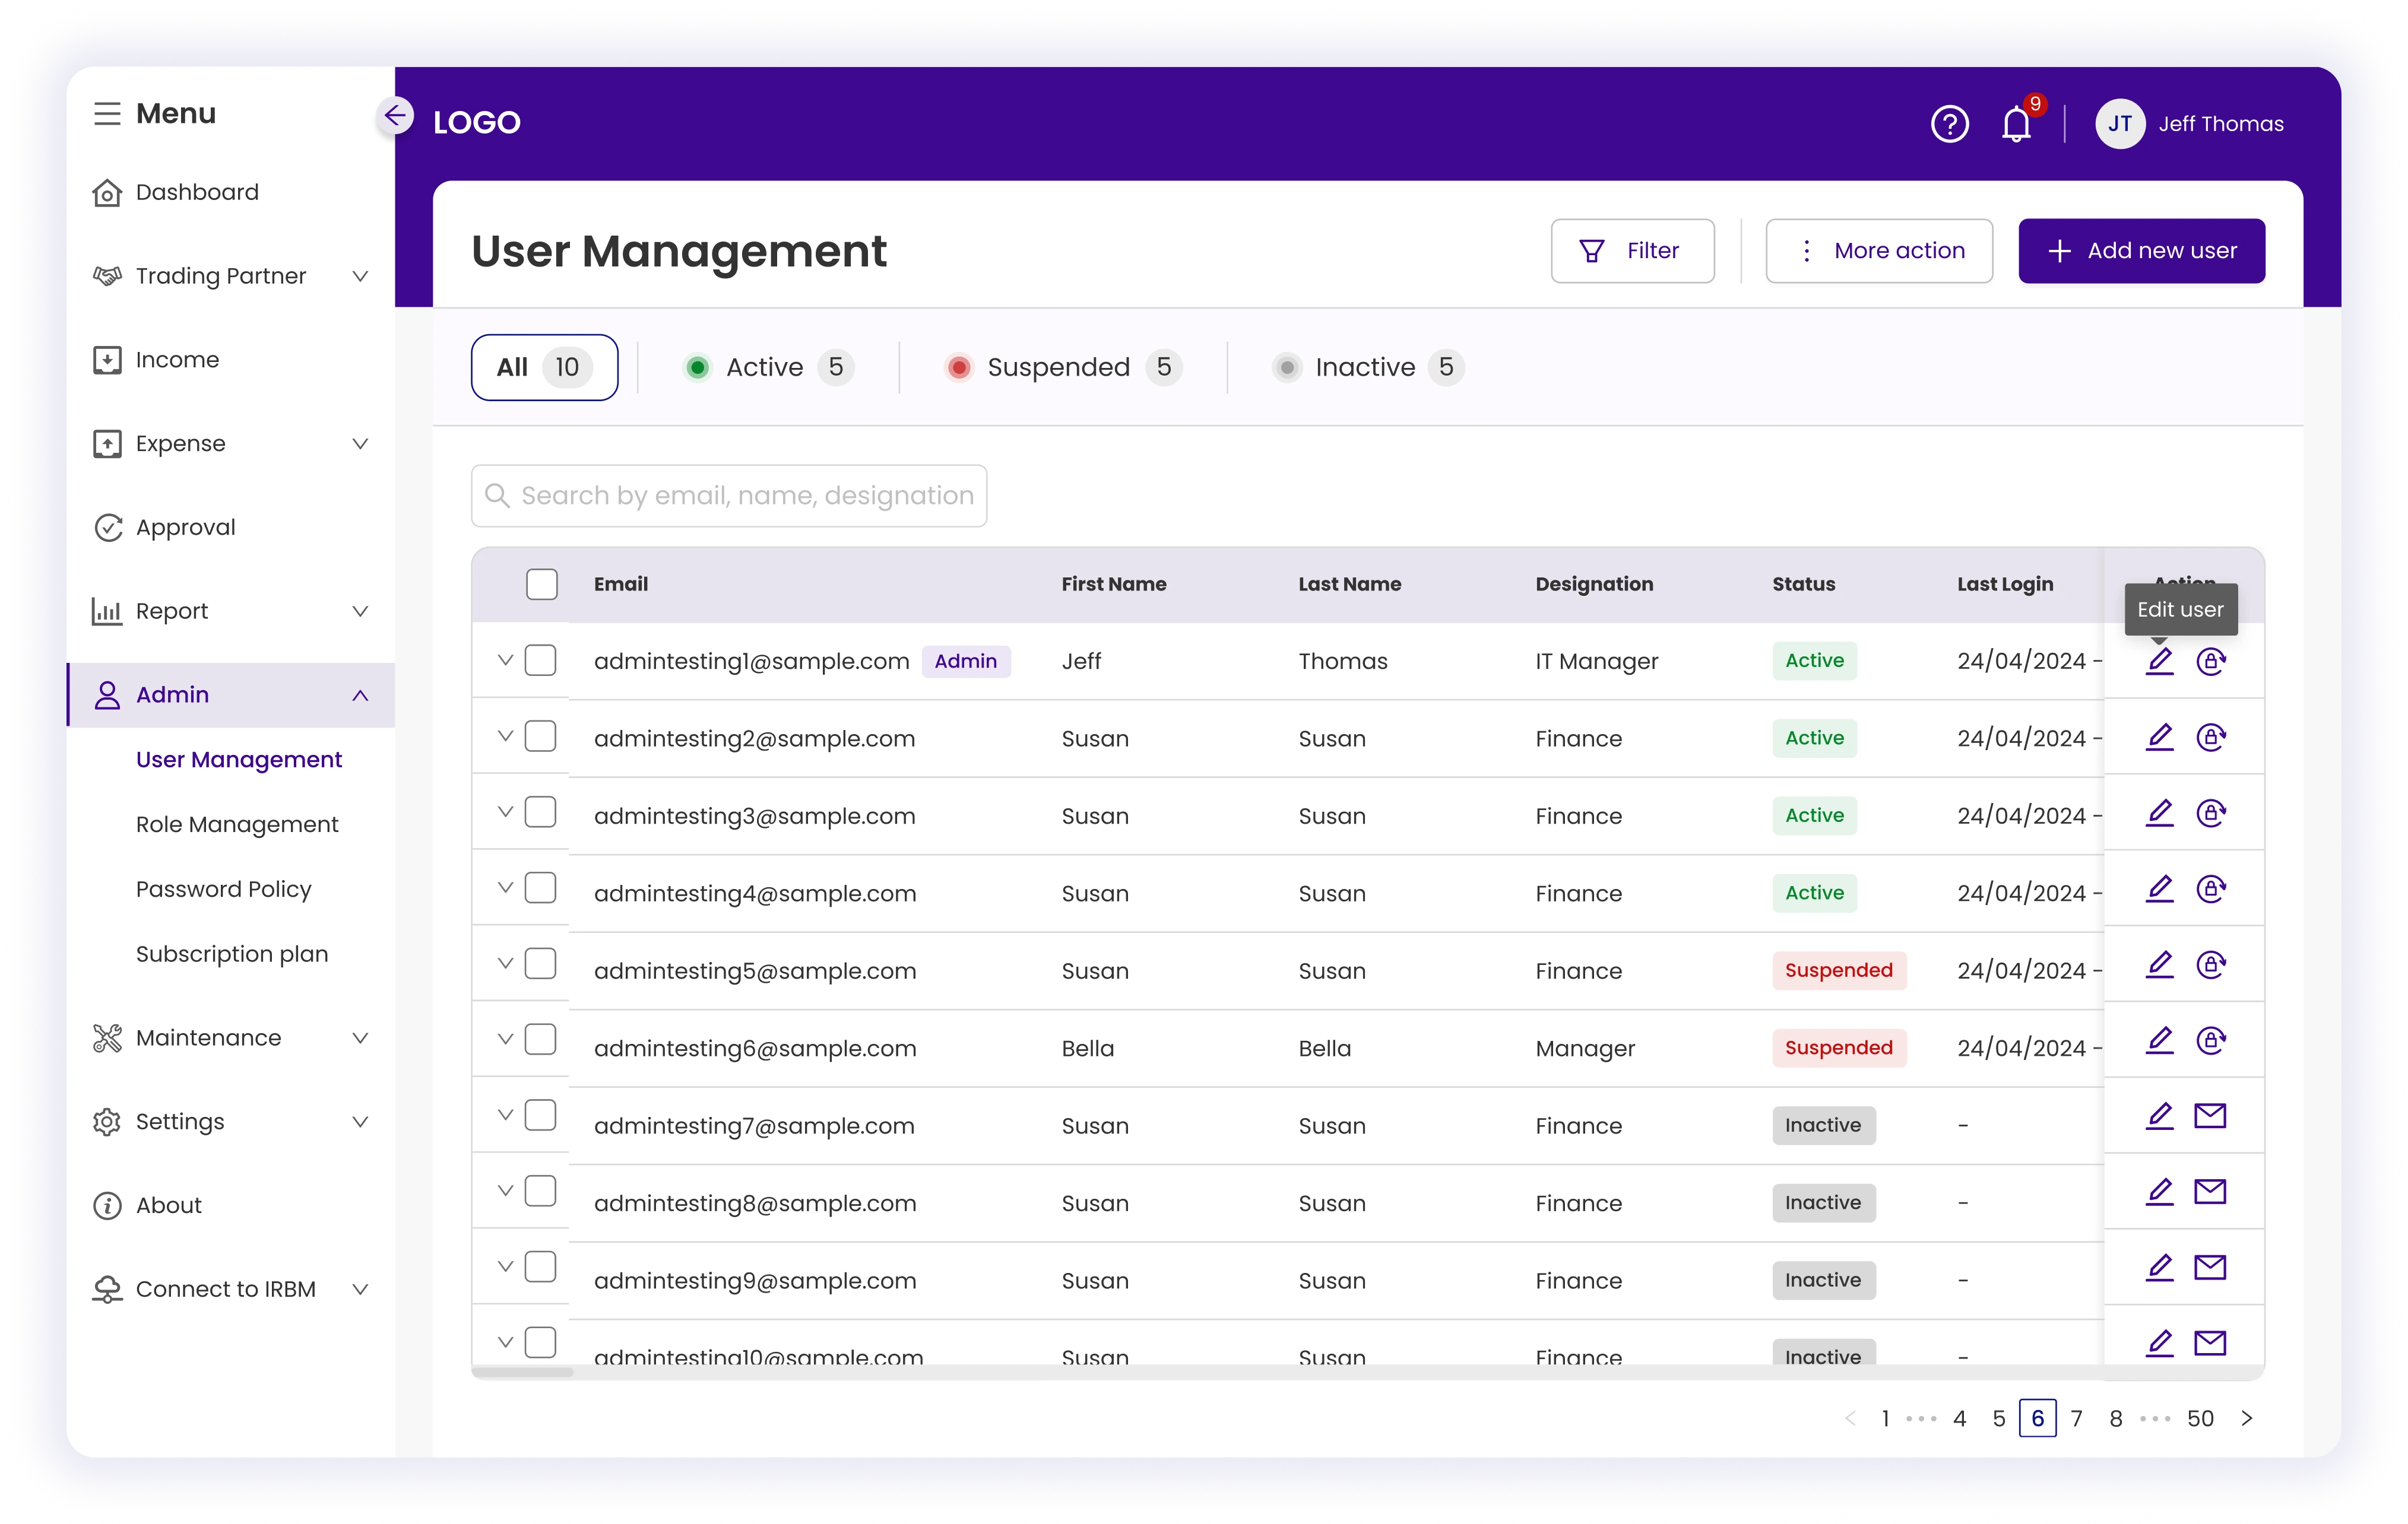Open Subscription plan in the sidebar
Screen dimensions: 2408x1524
[x=232, y=954]
